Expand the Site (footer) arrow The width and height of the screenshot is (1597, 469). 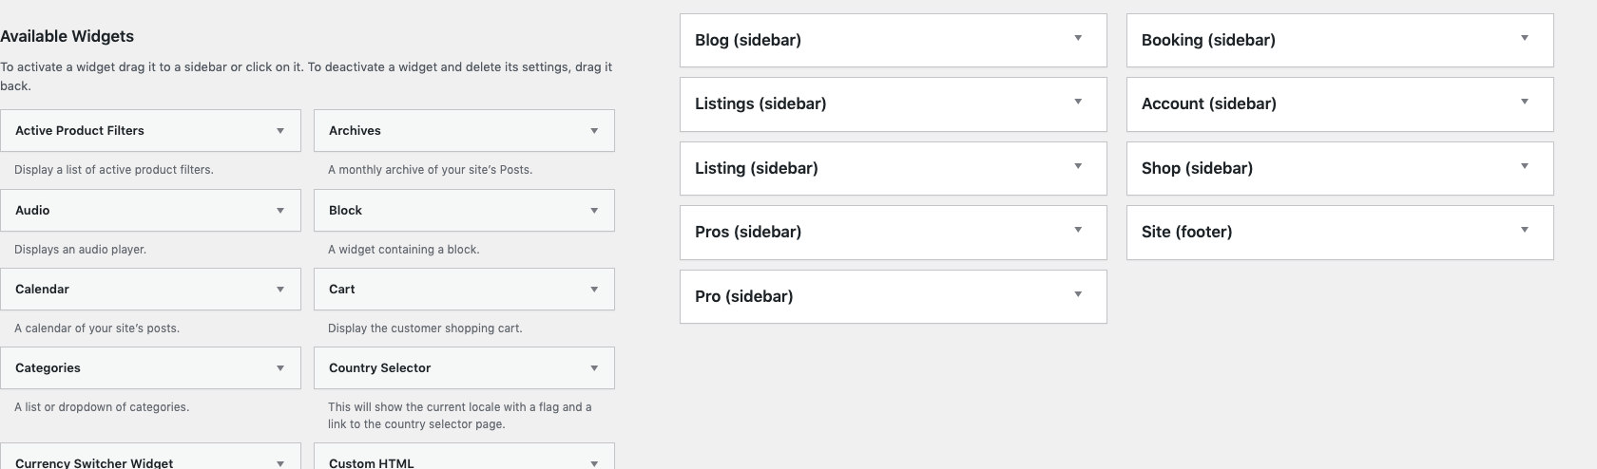click(1525, 231)
